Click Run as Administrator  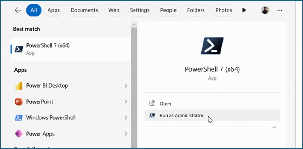[x=181, y=115]
